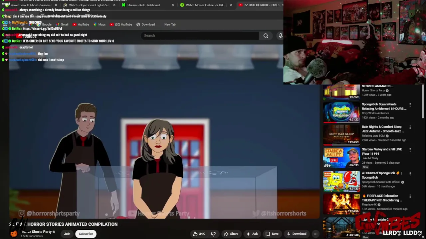
Task: Open Stardew Valley LIVE thumbnail
Action: 341,157
